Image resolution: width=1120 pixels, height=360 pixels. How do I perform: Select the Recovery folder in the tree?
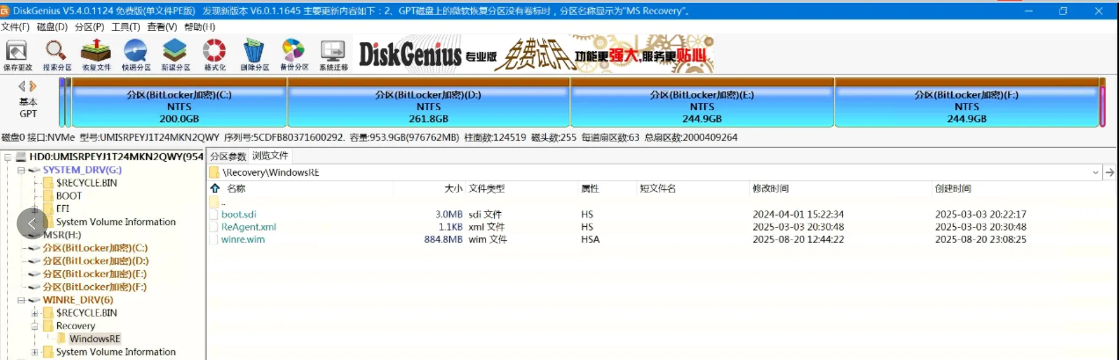pyautogui.click(x=75, y=326)
